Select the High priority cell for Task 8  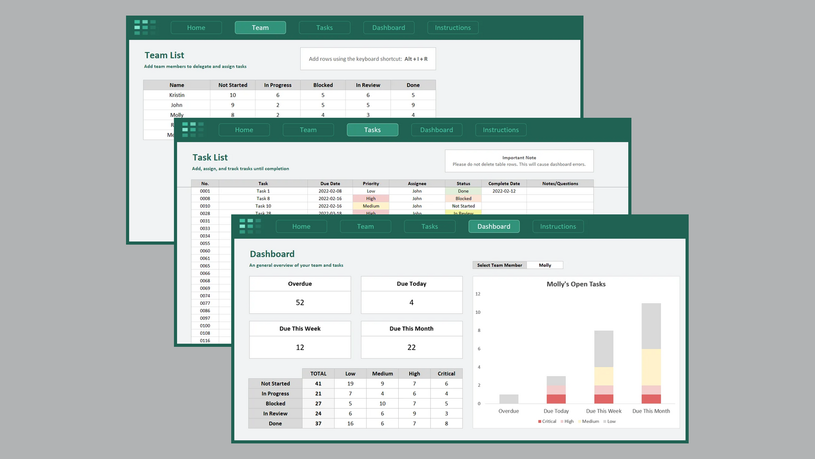point(371,199)
